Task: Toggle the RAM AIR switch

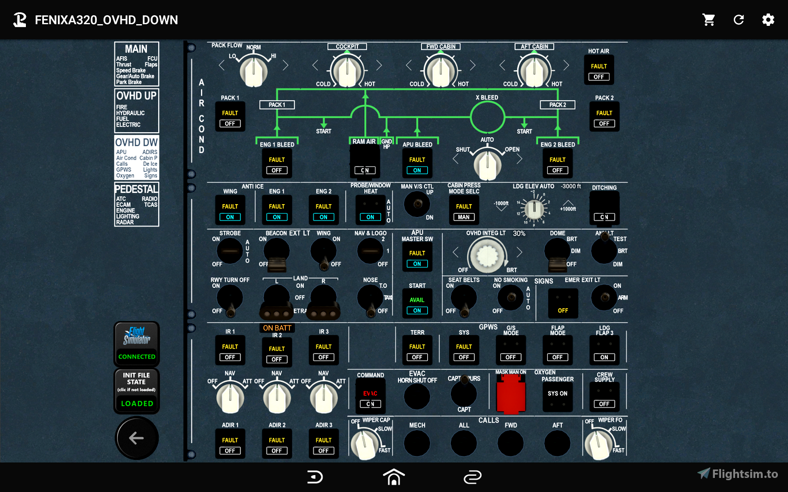Action: [x=365, y=163]
